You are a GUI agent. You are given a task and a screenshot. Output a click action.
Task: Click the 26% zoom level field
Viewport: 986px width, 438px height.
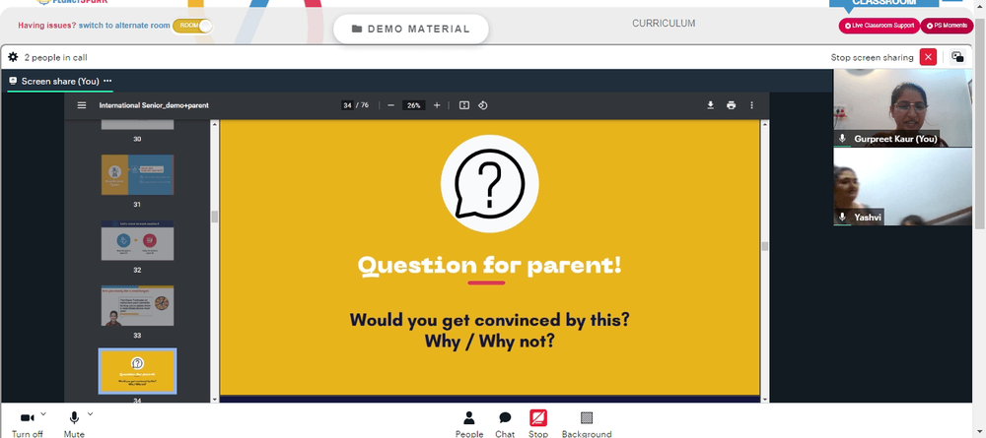pyautogui.click(x=414, y=105)
